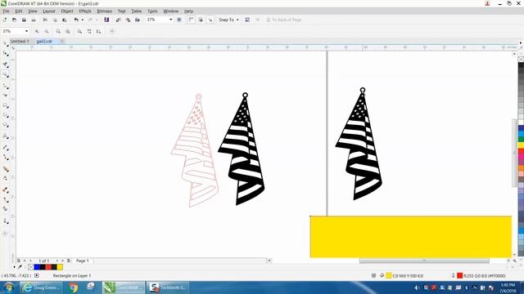Click the Publish to PDF icon
This screenshot has width=524, height=294.
(138, 20)
